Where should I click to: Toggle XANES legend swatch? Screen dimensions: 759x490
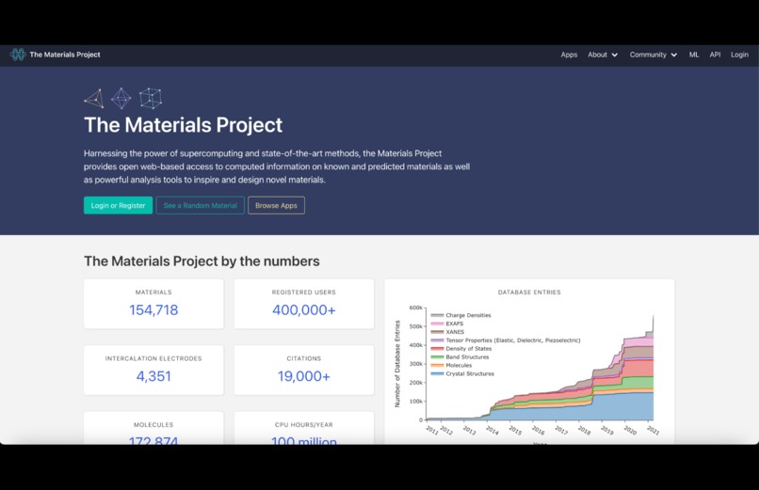tap(437, 332)
